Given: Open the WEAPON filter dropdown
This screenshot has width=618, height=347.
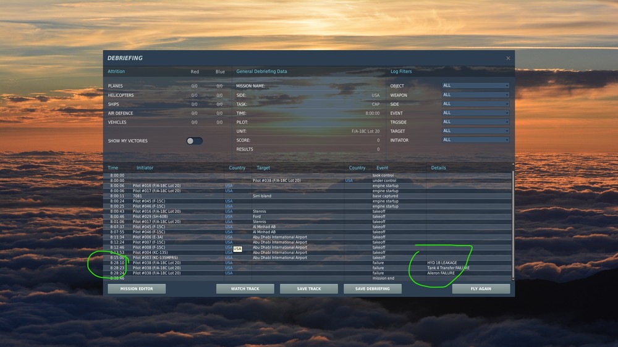Looking at the screenshot, I should pos(475,95).
